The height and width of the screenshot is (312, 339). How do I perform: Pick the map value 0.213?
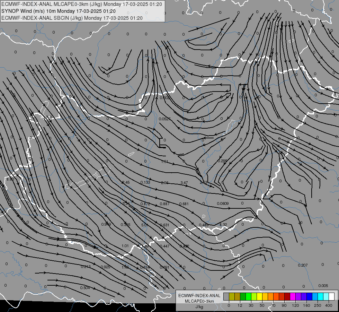coord(86,267)
